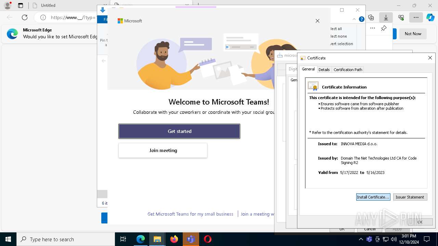Open Task View on taskbar
The image size is (438, 246).
123,239
